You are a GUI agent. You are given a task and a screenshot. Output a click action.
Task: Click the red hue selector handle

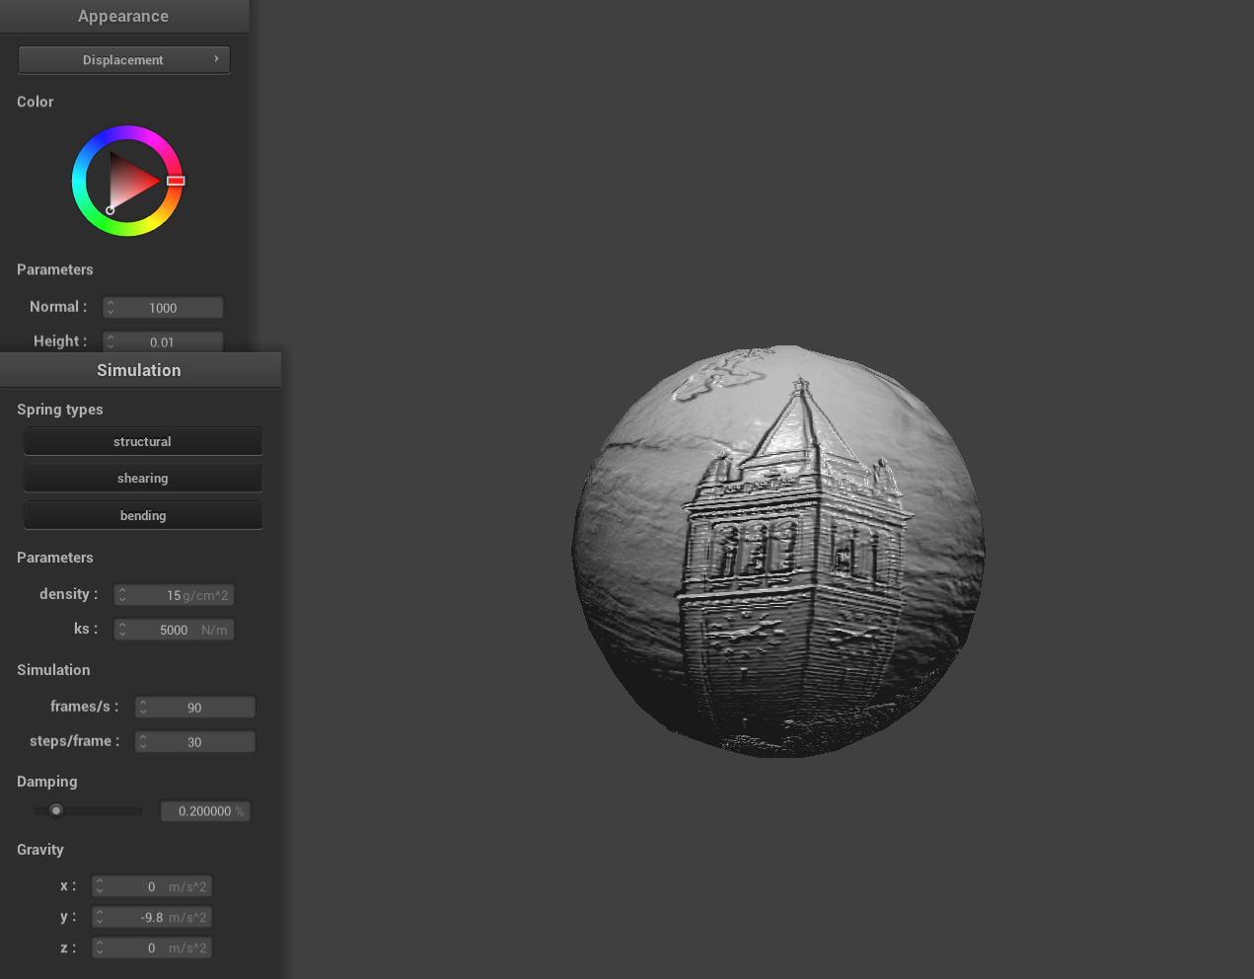click(176, 181)
